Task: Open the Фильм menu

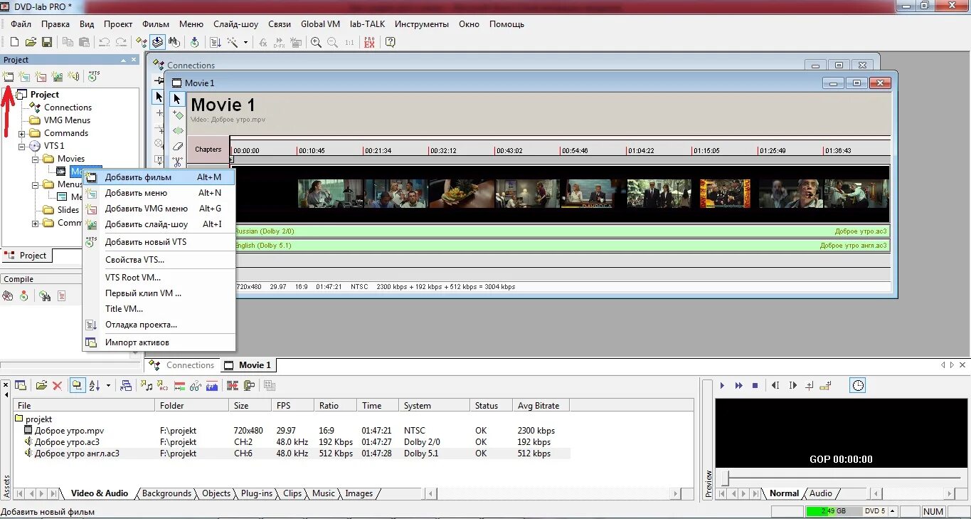Action: [x=156, y=24]
